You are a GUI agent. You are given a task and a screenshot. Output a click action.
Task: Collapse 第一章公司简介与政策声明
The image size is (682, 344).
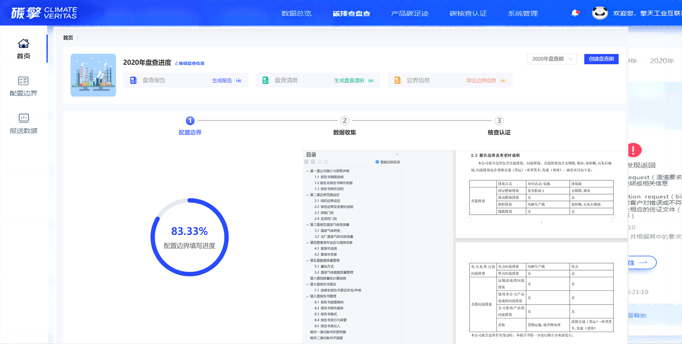point(308,171)
